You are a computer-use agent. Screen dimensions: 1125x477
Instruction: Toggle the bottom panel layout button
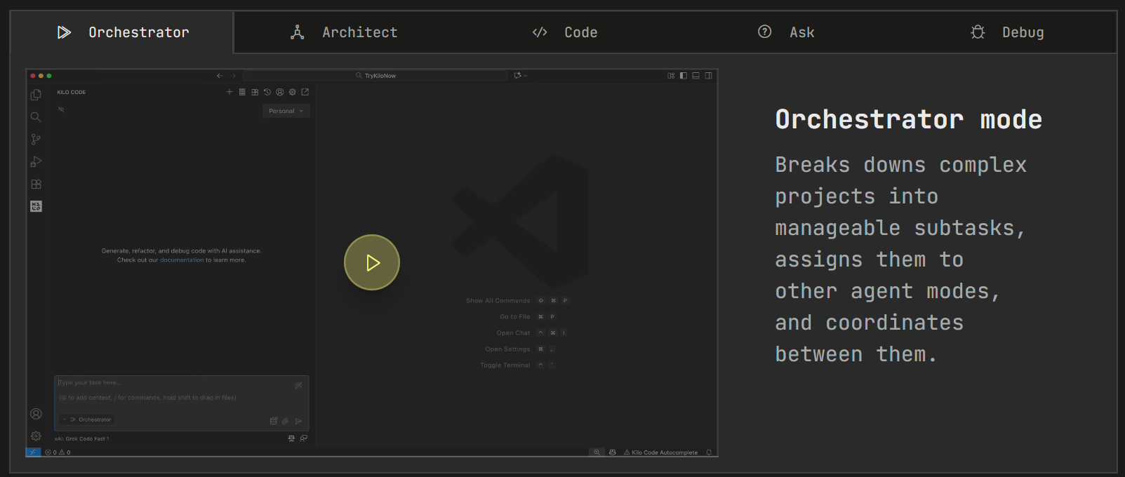tap(695, 76)
